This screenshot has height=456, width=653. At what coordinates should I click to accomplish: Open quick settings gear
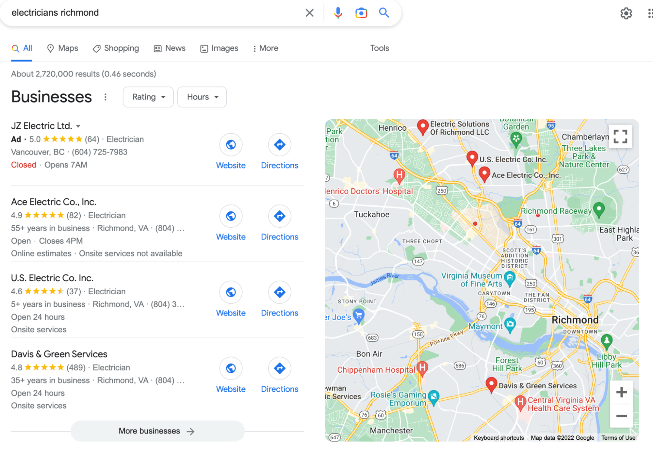[x=626, y=13]
